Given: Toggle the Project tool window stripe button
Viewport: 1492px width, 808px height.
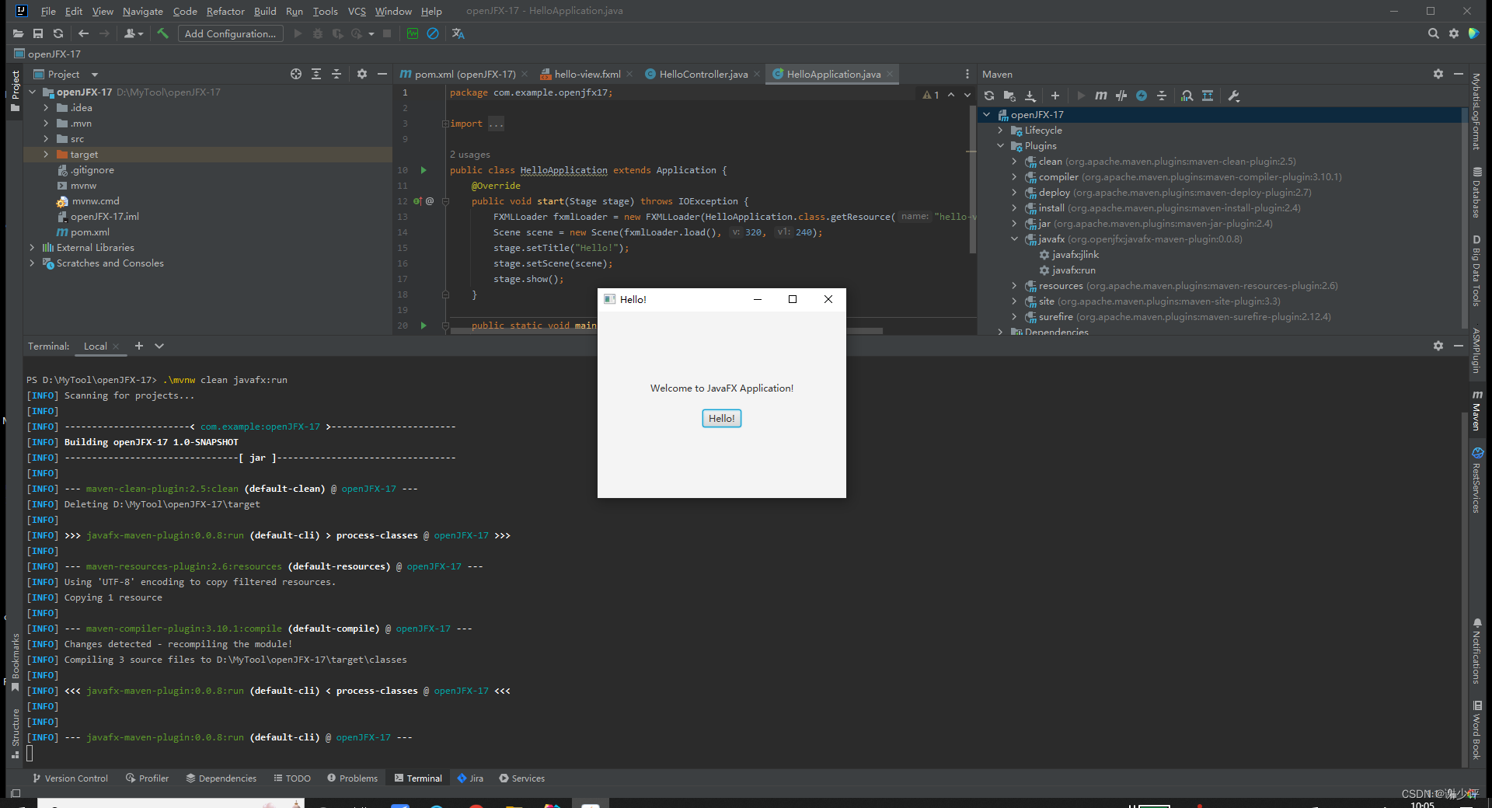Looking at the screenshot, I should point(15,84).
